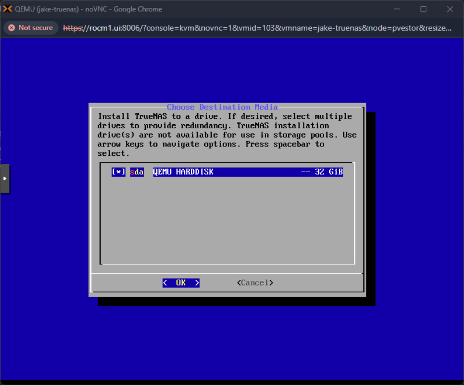Screen dimensions: 464x386
Task: Click the red warning circle icon
Action: click(x=11, y=28)
